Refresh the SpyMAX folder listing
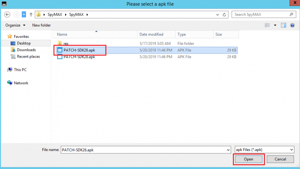The image size is (300, 169). tap(225, 15)
